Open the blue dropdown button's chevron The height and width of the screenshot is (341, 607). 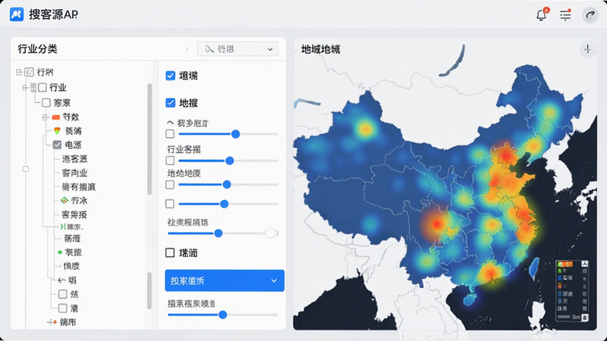click(x=274, y=280)
